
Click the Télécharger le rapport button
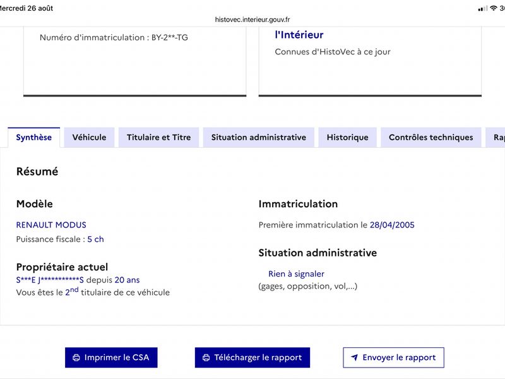[252, 358]
